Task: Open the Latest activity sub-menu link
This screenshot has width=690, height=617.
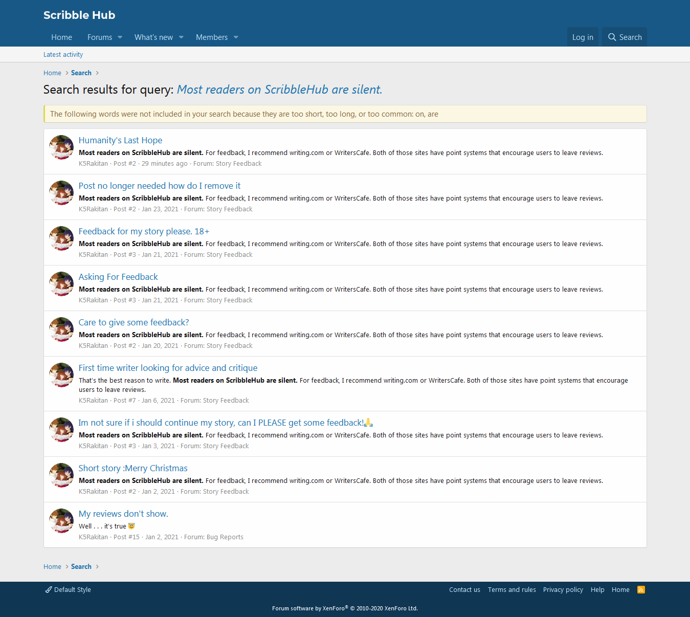Action: tap(63, 55)
